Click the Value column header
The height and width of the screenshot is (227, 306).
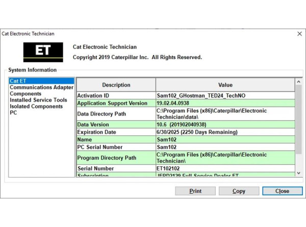tap(225, 85)
